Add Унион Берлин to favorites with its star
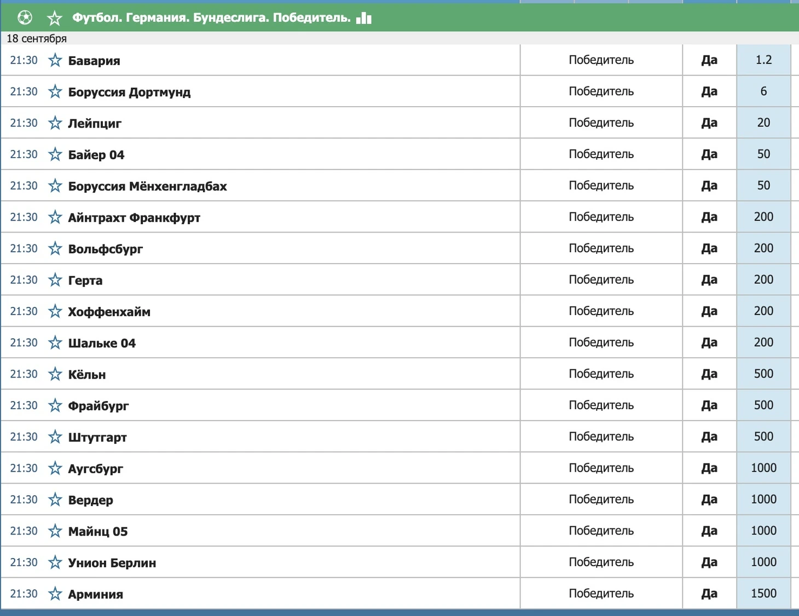This screenshot has width=799, height=616. point(55,562)
